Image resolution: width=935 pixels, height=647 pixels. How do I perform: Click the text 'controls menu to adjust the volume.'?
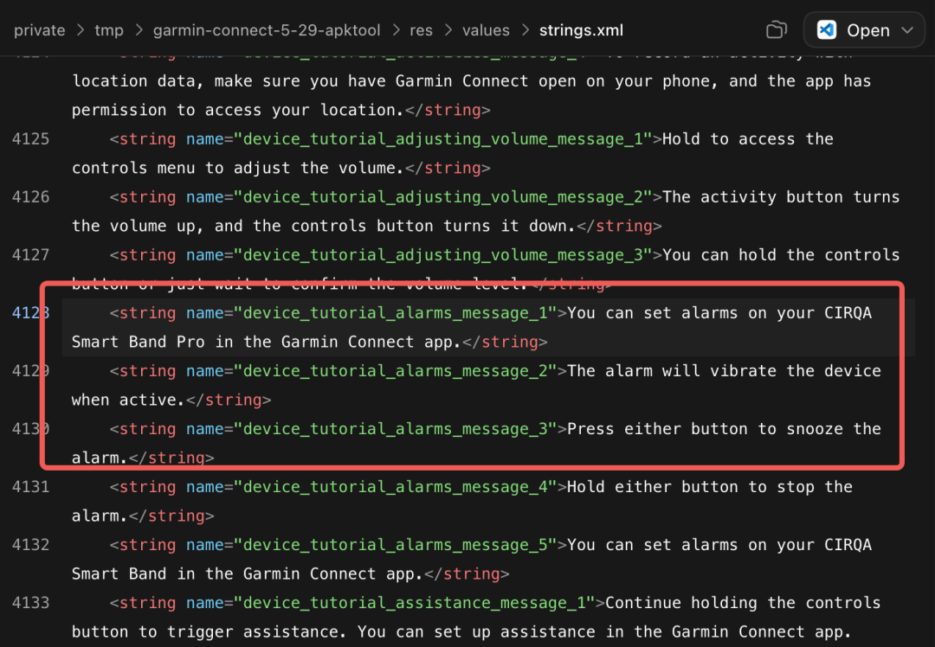pyautogui.click(x=238, y=168)
